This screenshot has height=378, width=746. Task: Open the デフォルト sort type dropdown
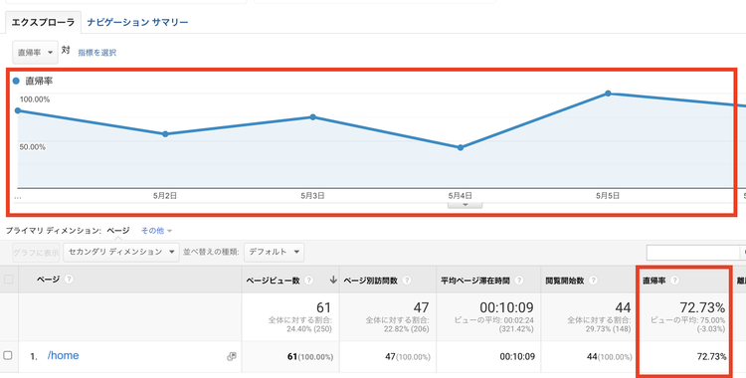(274, 252)
